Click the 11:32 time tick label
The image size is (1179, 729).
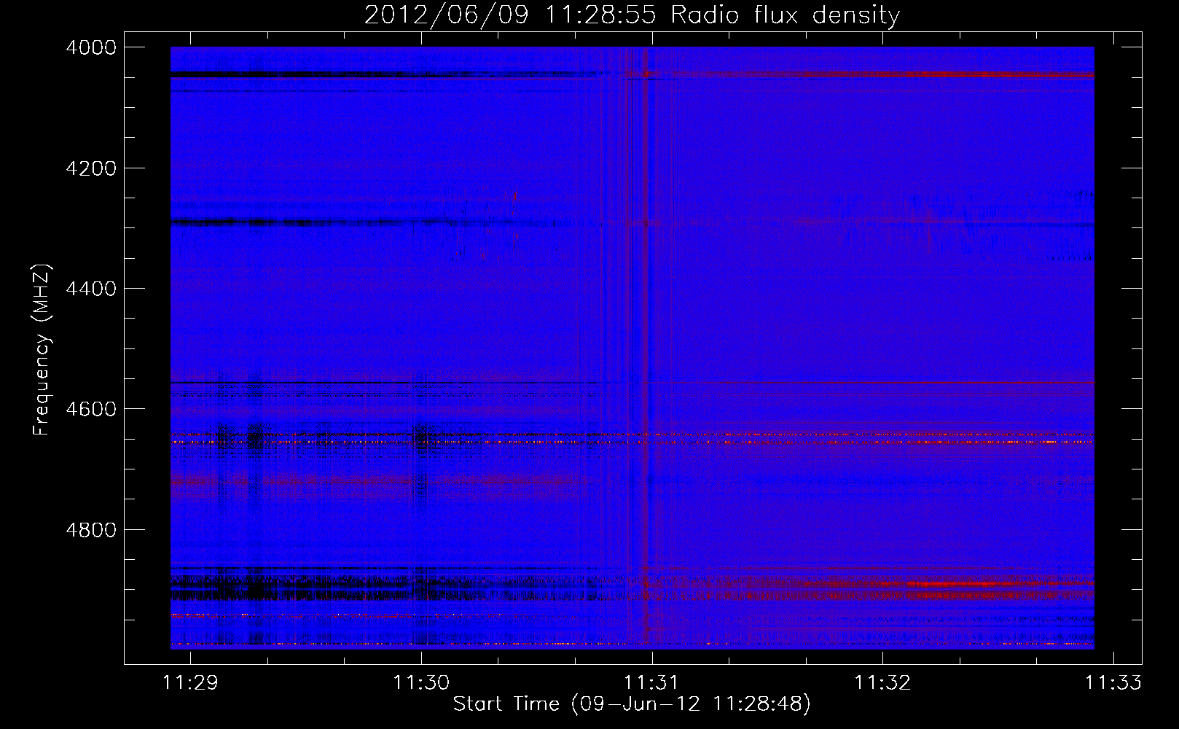tap(882, 682)
